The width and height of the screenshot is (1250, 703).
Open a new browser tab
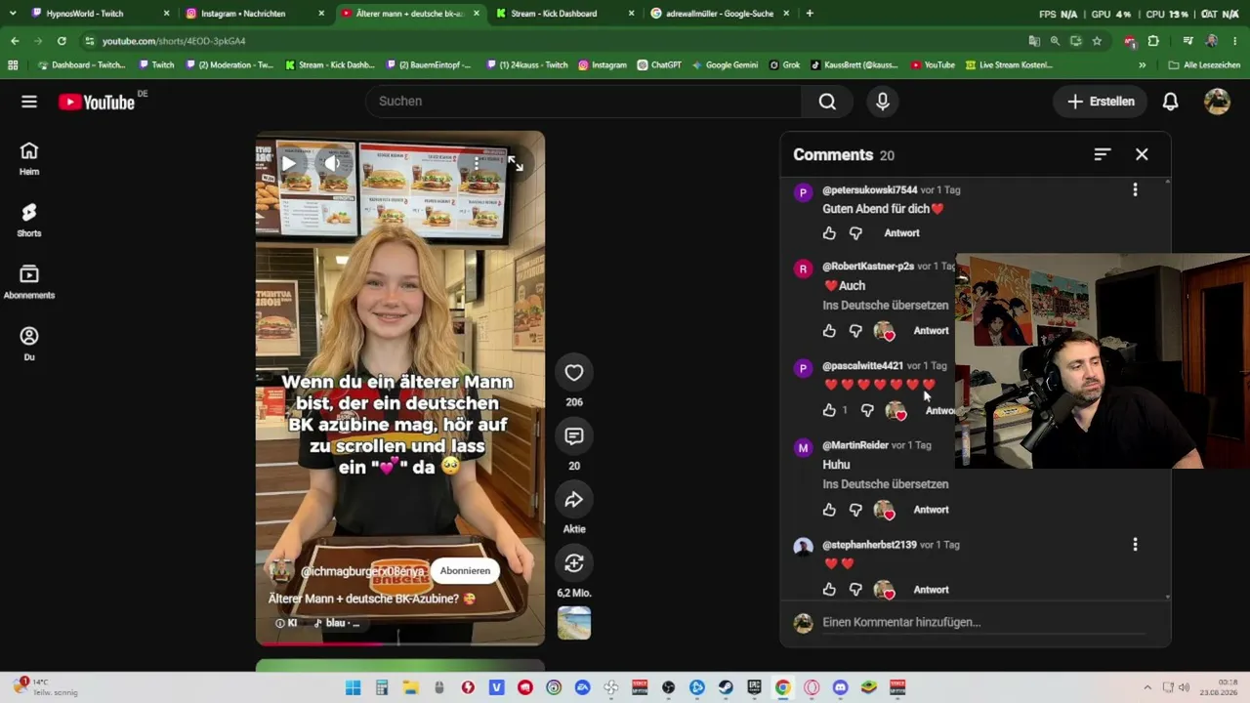[810, 14]
